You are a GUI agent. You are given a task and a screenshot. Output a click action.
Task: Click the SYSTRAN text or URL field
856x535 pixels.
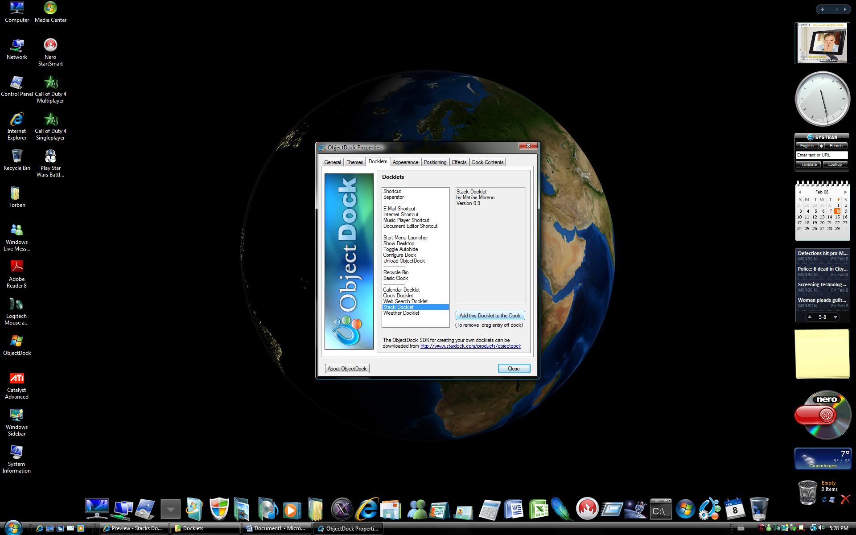pyautogui.click(x=822, y=155)
